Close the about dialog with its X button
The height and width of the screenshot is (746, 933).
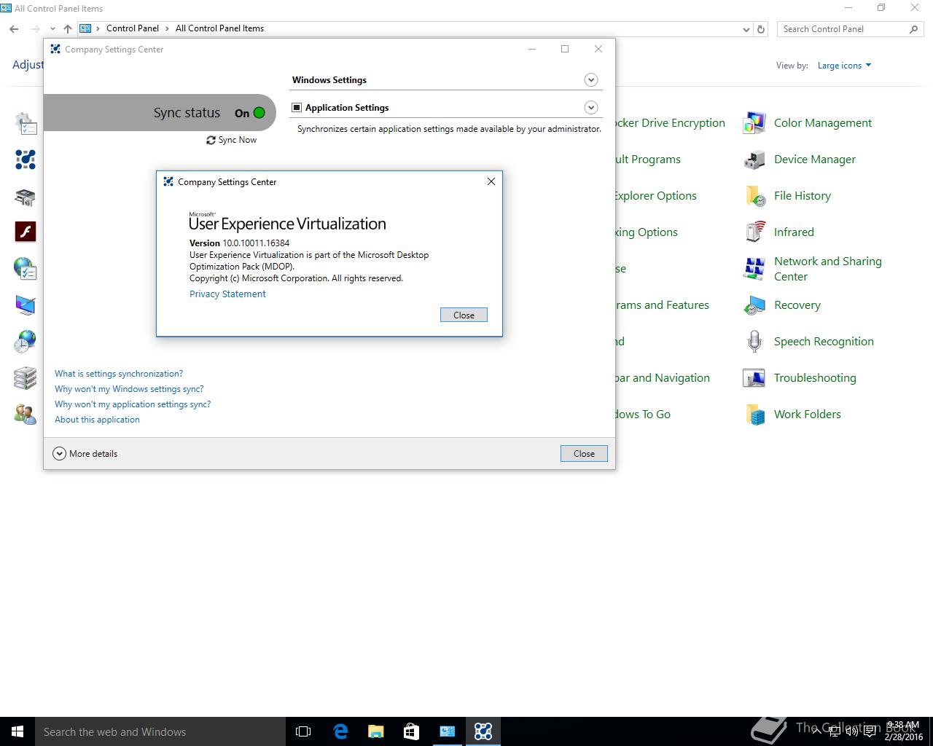(x=491, y=181)
